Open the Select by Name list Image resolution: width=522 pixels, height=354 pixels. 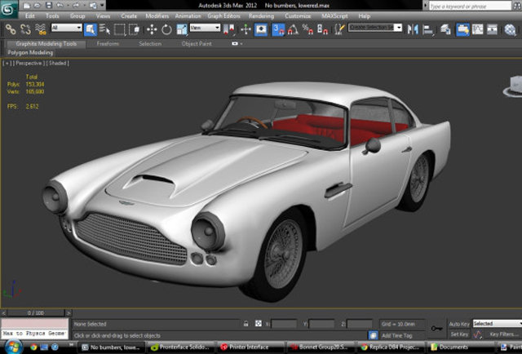[x=104, y=29]
